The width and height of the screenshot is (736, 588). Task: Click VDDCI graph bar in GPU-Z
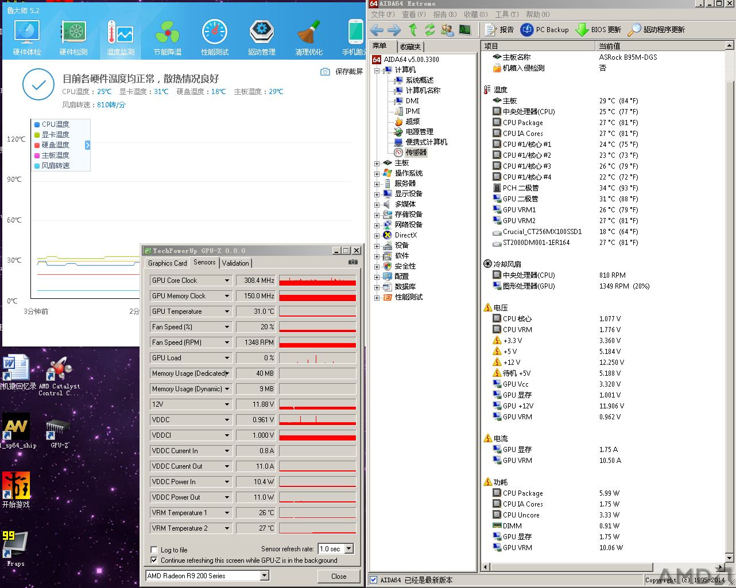tap(317, 435)
